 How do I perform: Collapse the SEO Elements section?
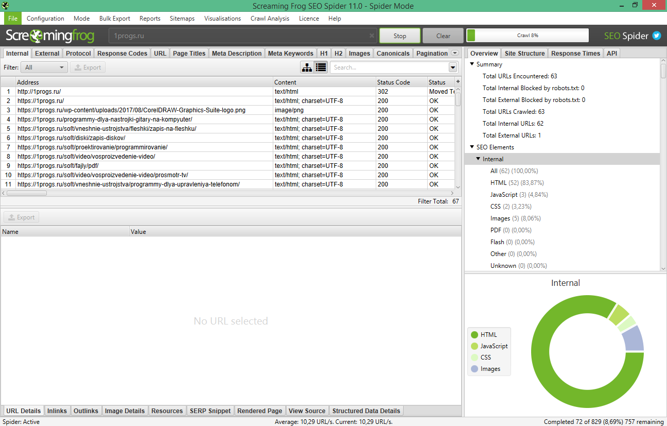[x=472, y=147]
